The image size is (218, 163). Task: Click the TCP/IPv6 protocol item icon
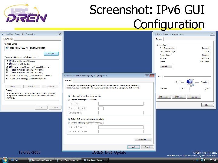point(10,70)
